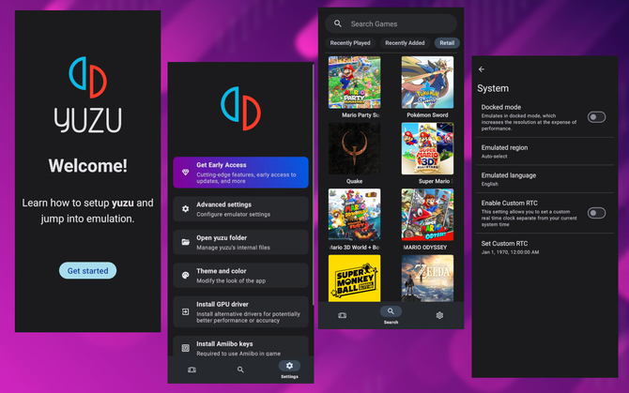Screen dimensions: 629x393
Task: Open the Quake game cover
Action: (354, 148)
